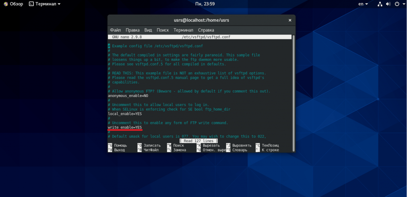Open the clock showing Пн, 23:59

tap(205, 4)
